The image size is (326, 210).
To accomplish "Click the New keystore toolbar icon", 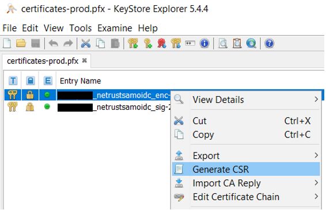I will click(x=7, y=43).
